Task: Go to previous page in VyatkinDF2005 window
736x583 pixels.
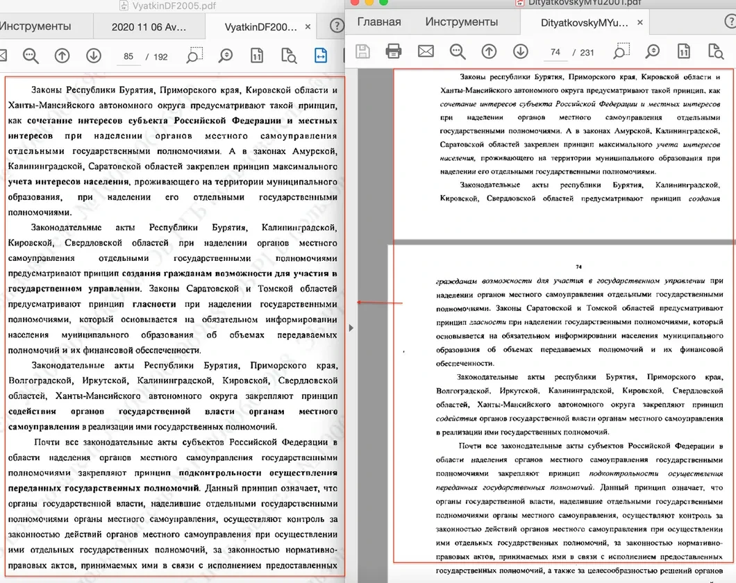Action: pos(62,56)
